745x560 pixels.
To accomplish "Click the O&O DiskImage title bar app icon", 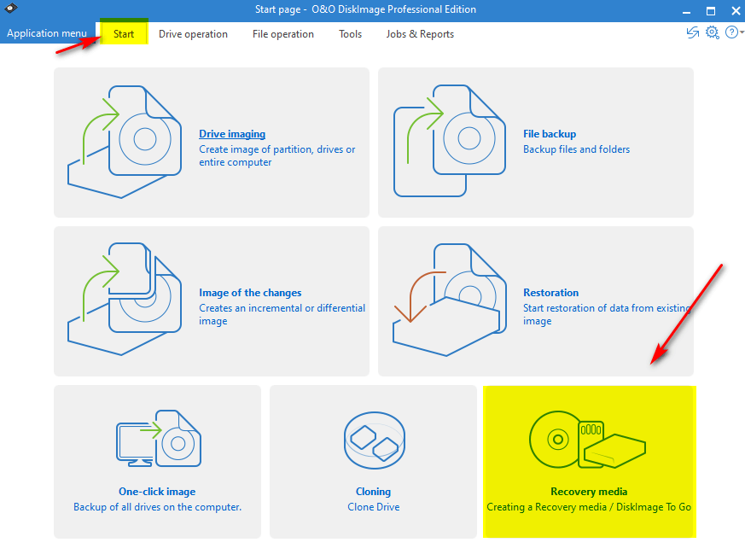I will [x=10, y=8].
